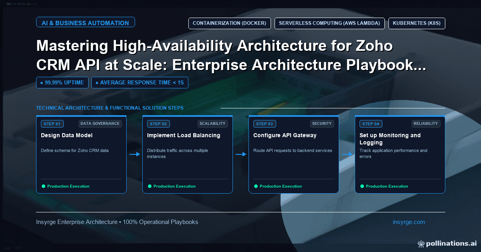Click the pollinations.ai text
This screenshot has width=481, height=252.
pos(451,243)
